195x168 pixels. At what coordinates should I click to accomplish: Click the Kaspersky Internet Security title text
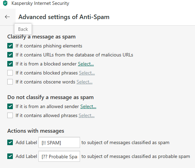pyautogui.click(x=40, y=3)
